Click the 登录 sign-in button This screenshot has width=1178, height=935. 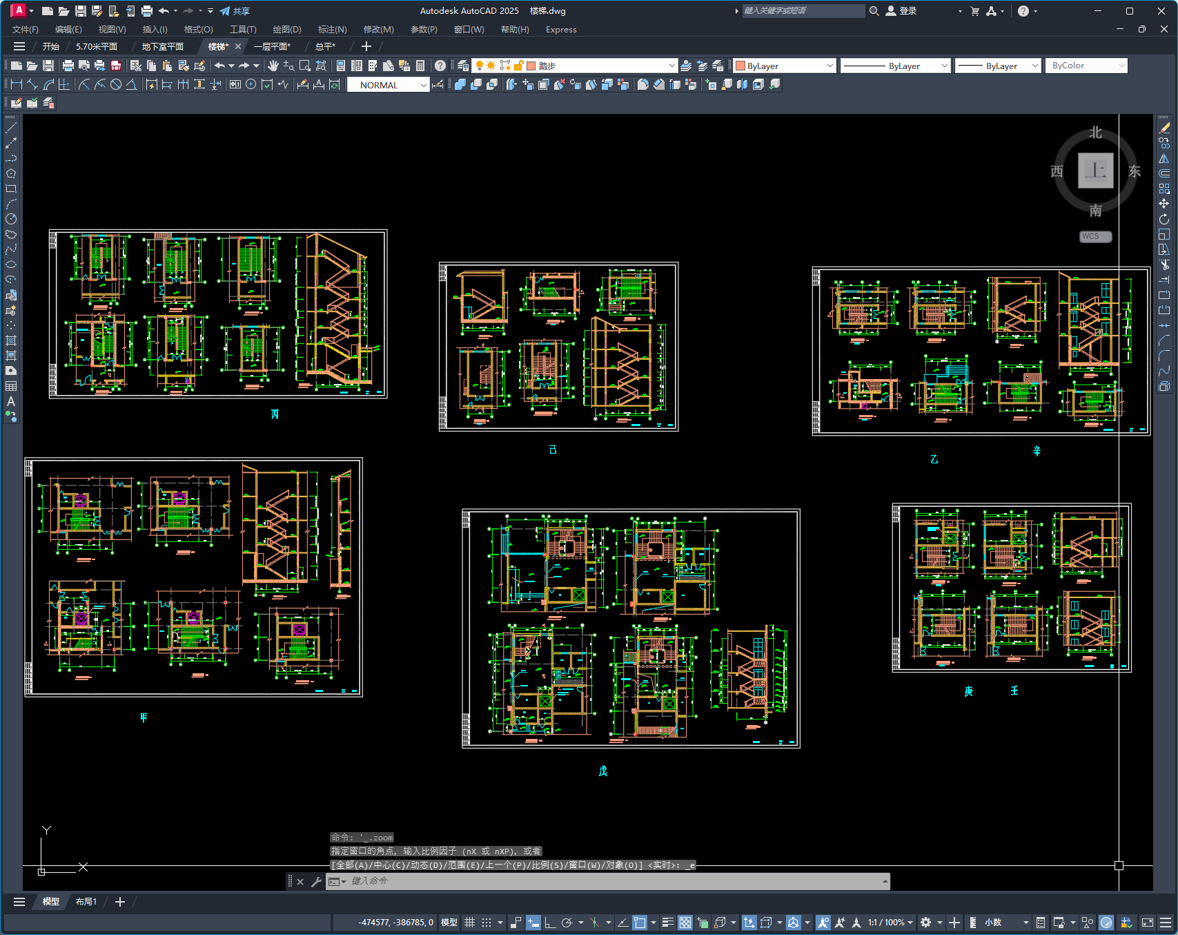[901, 11]
